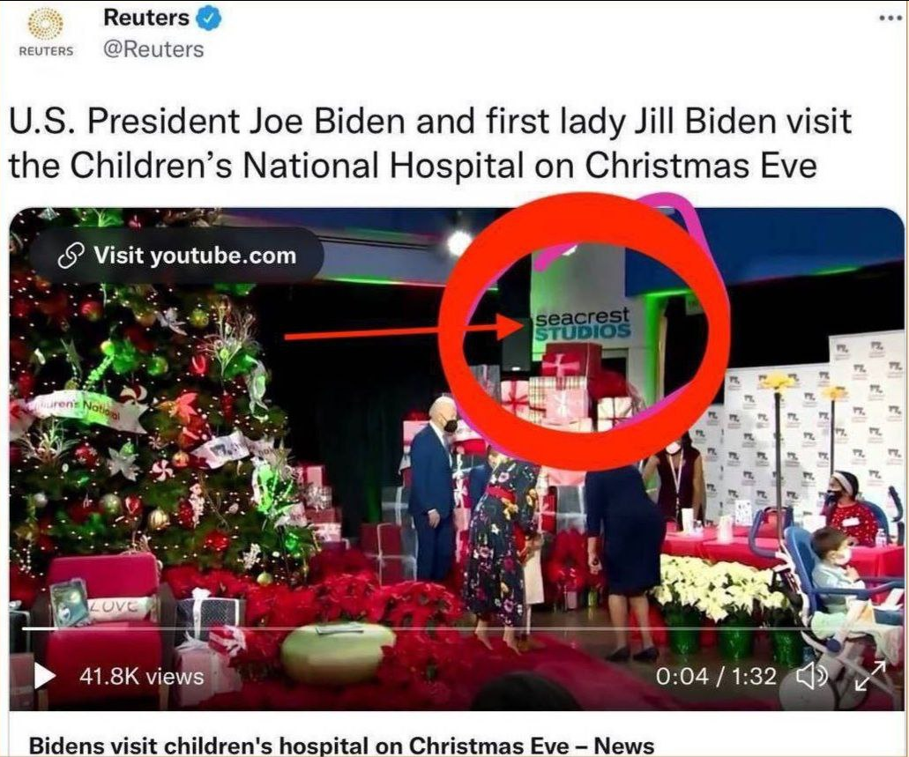Click the video progress bar track

point(457,628)
